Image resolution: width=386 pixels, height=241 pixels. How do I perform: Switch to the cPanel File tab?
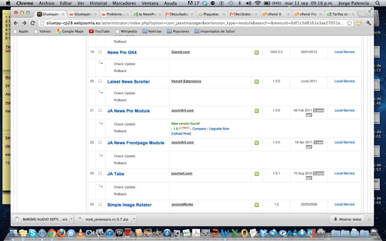tap(308, 14)
